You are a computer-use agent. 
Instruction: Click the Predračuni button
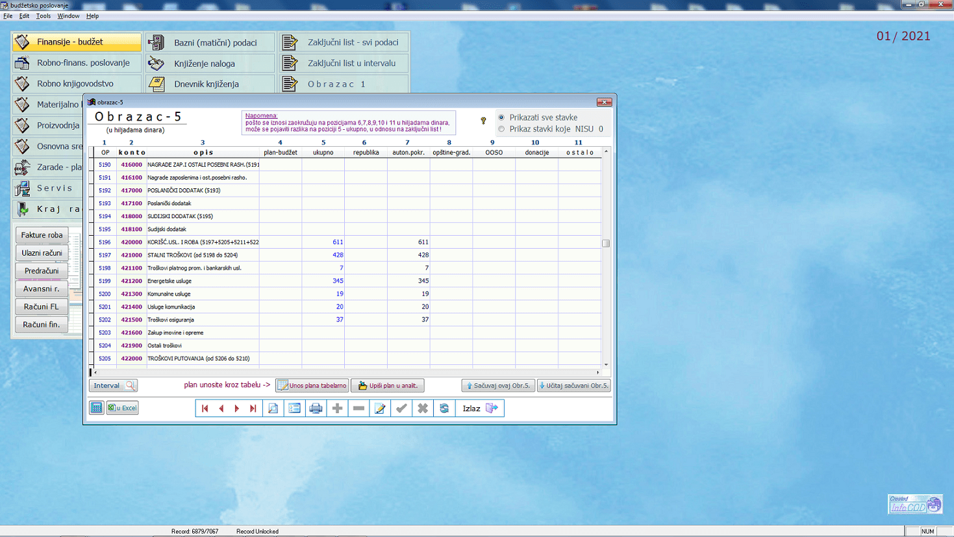42,271
